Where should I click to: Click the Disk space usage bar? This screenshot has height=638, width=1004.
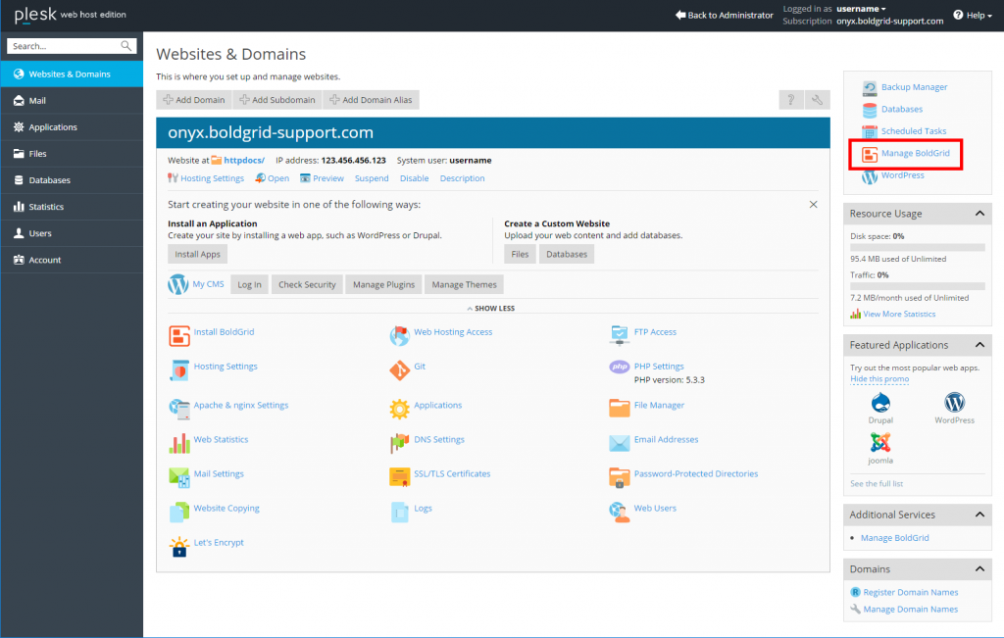(x=917, y=248)
